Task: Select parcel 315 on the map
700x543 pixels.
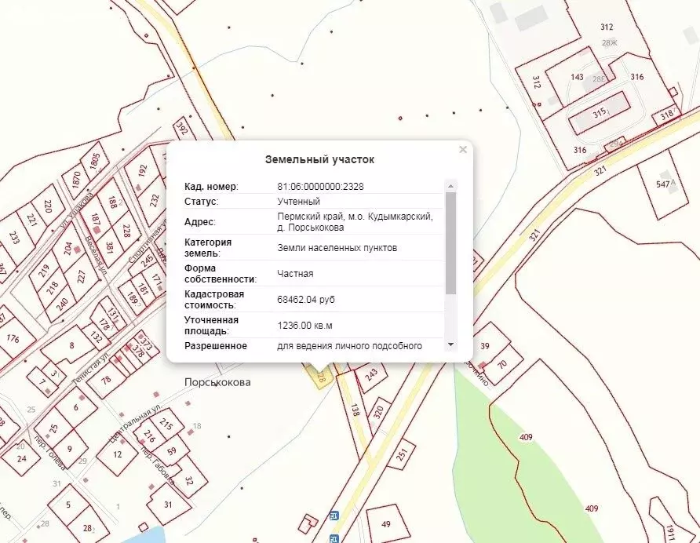Action: [x=600, y=112]
